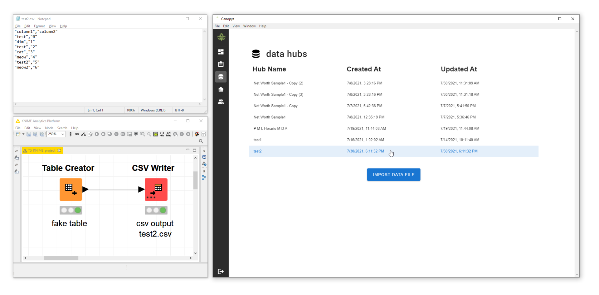Click the Pause loop execution icon

coord(182,134)
